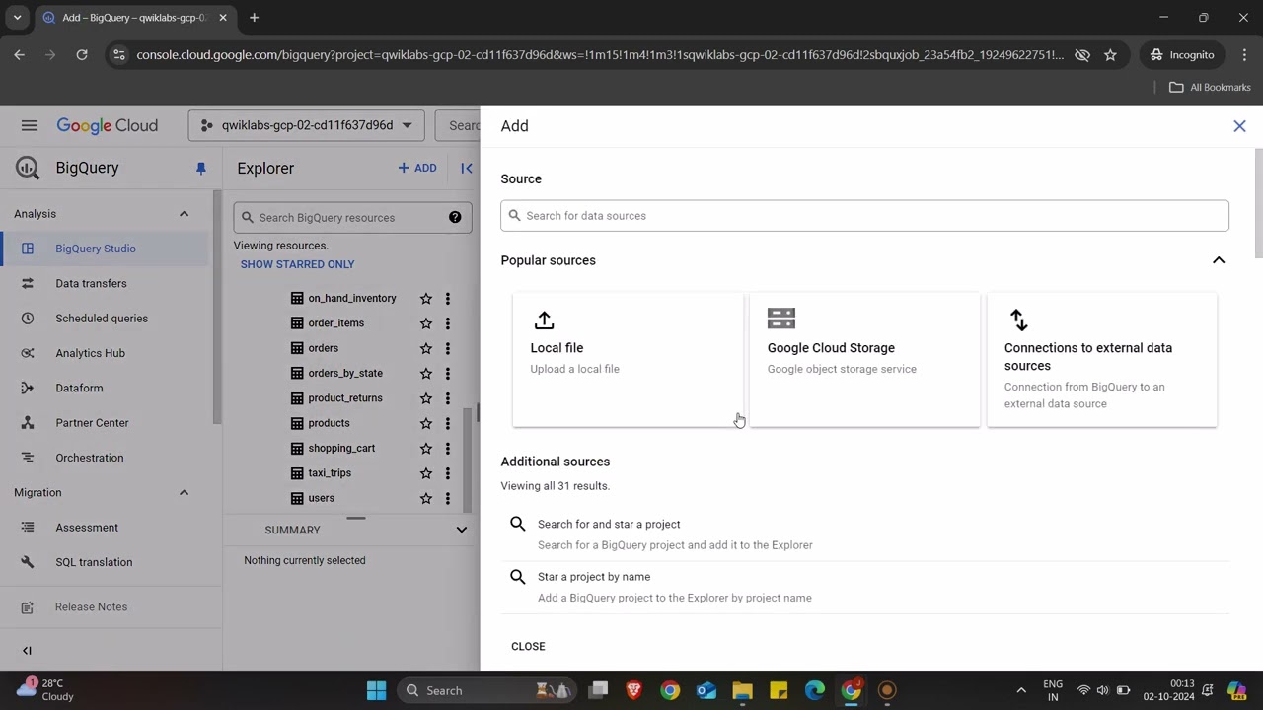Choose Star a project by name
This screenshot has height=710, width=1263.
point(865,587)
